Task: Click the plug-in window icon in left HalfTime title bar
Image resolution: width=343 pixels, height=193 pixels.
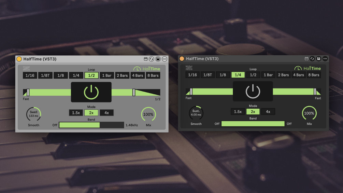Action: [145, 59]
